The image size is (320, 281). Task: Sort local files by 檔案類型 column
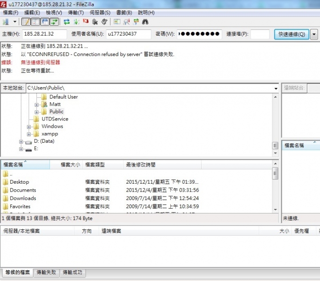tap(103, 165)
